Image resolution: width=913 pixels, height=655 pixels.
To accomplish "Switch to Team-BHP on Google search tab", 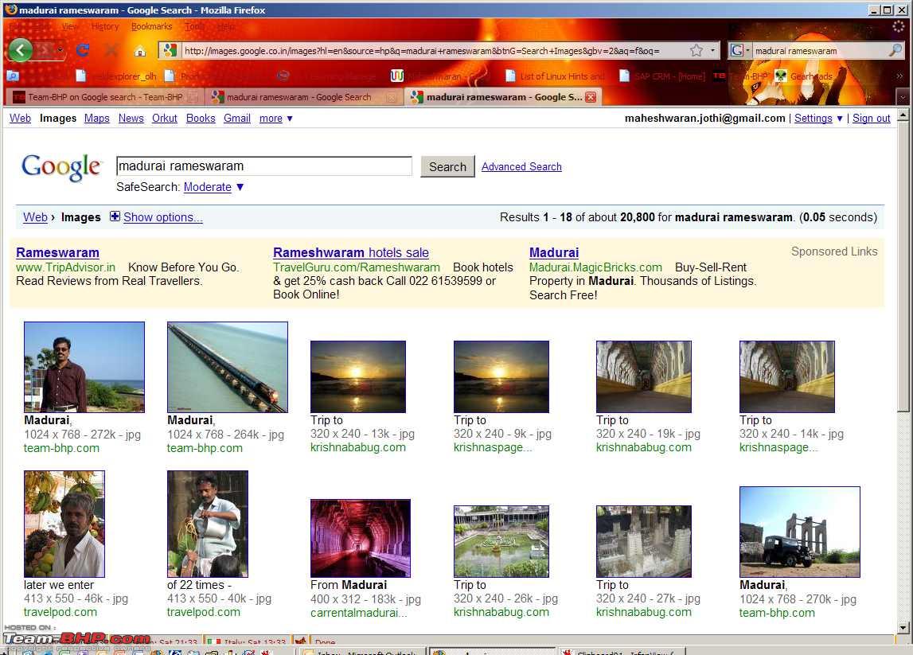I will (105, 97).
